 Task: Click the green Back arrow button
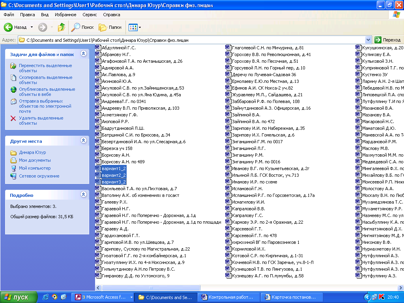(8, 27)
